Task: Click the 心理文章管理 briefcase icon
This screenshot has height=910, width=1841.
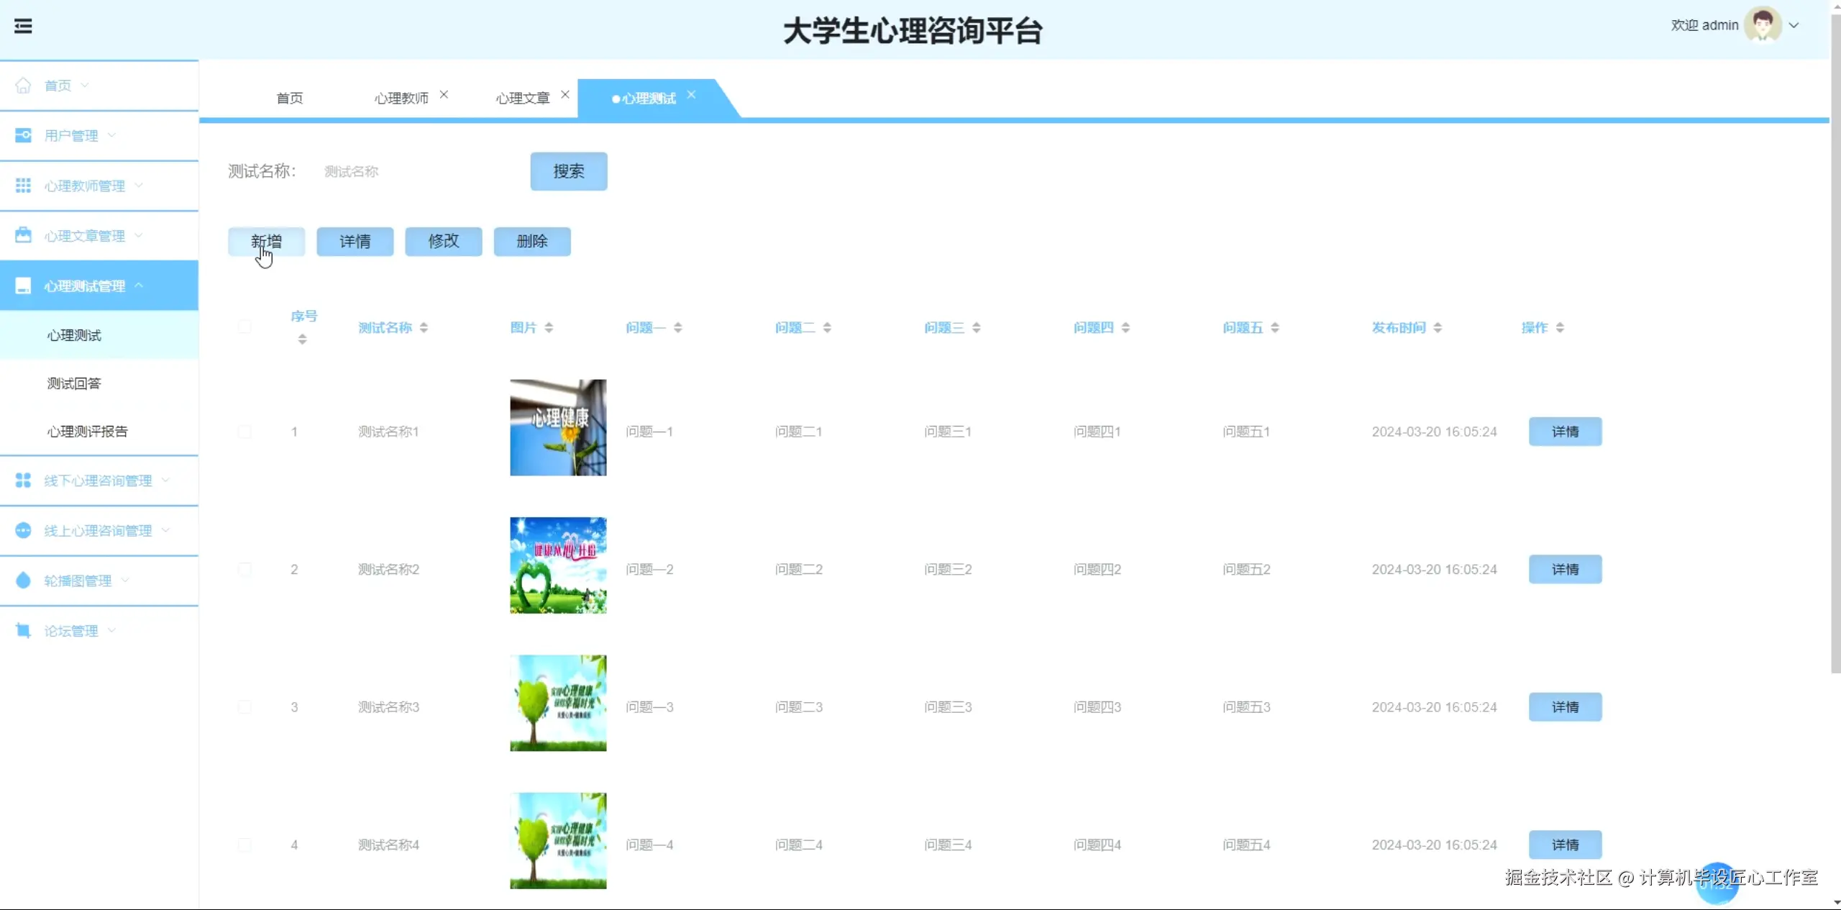Action: coord(23,235)
